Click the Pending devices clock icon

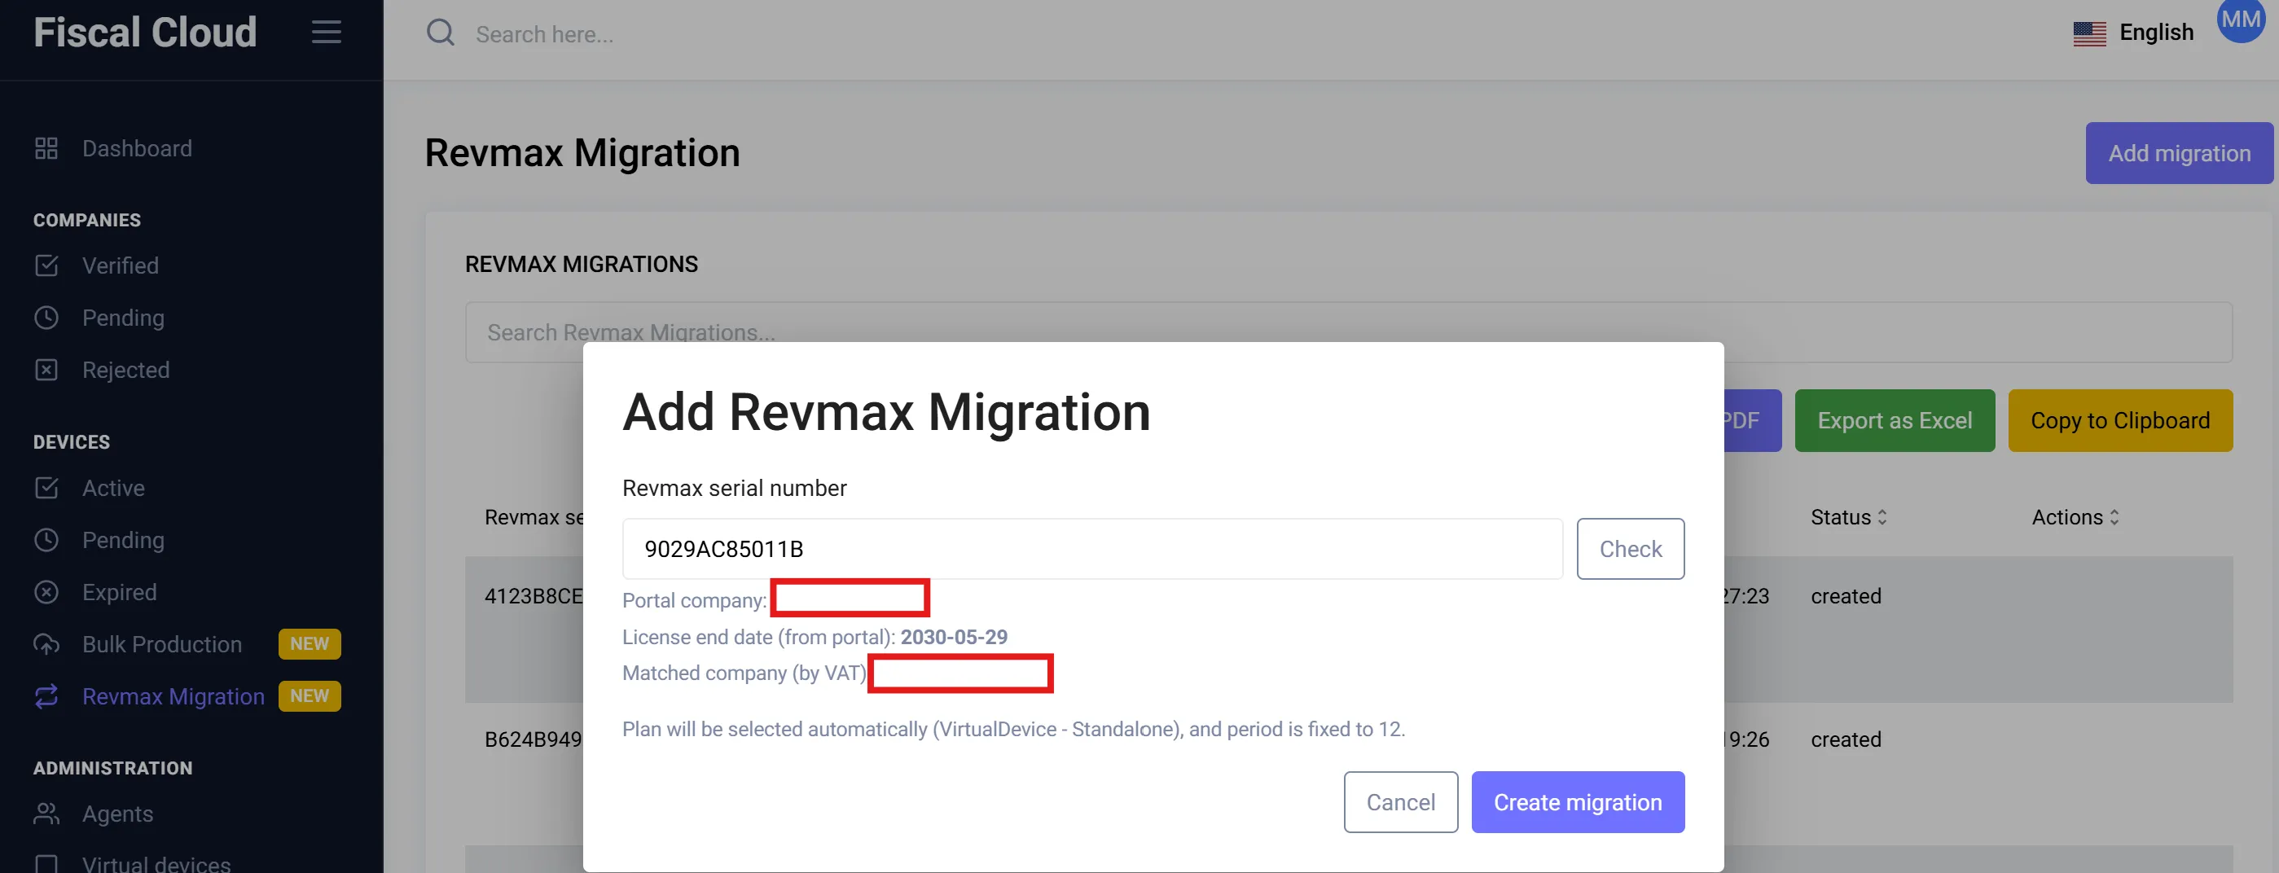[46, 540]
